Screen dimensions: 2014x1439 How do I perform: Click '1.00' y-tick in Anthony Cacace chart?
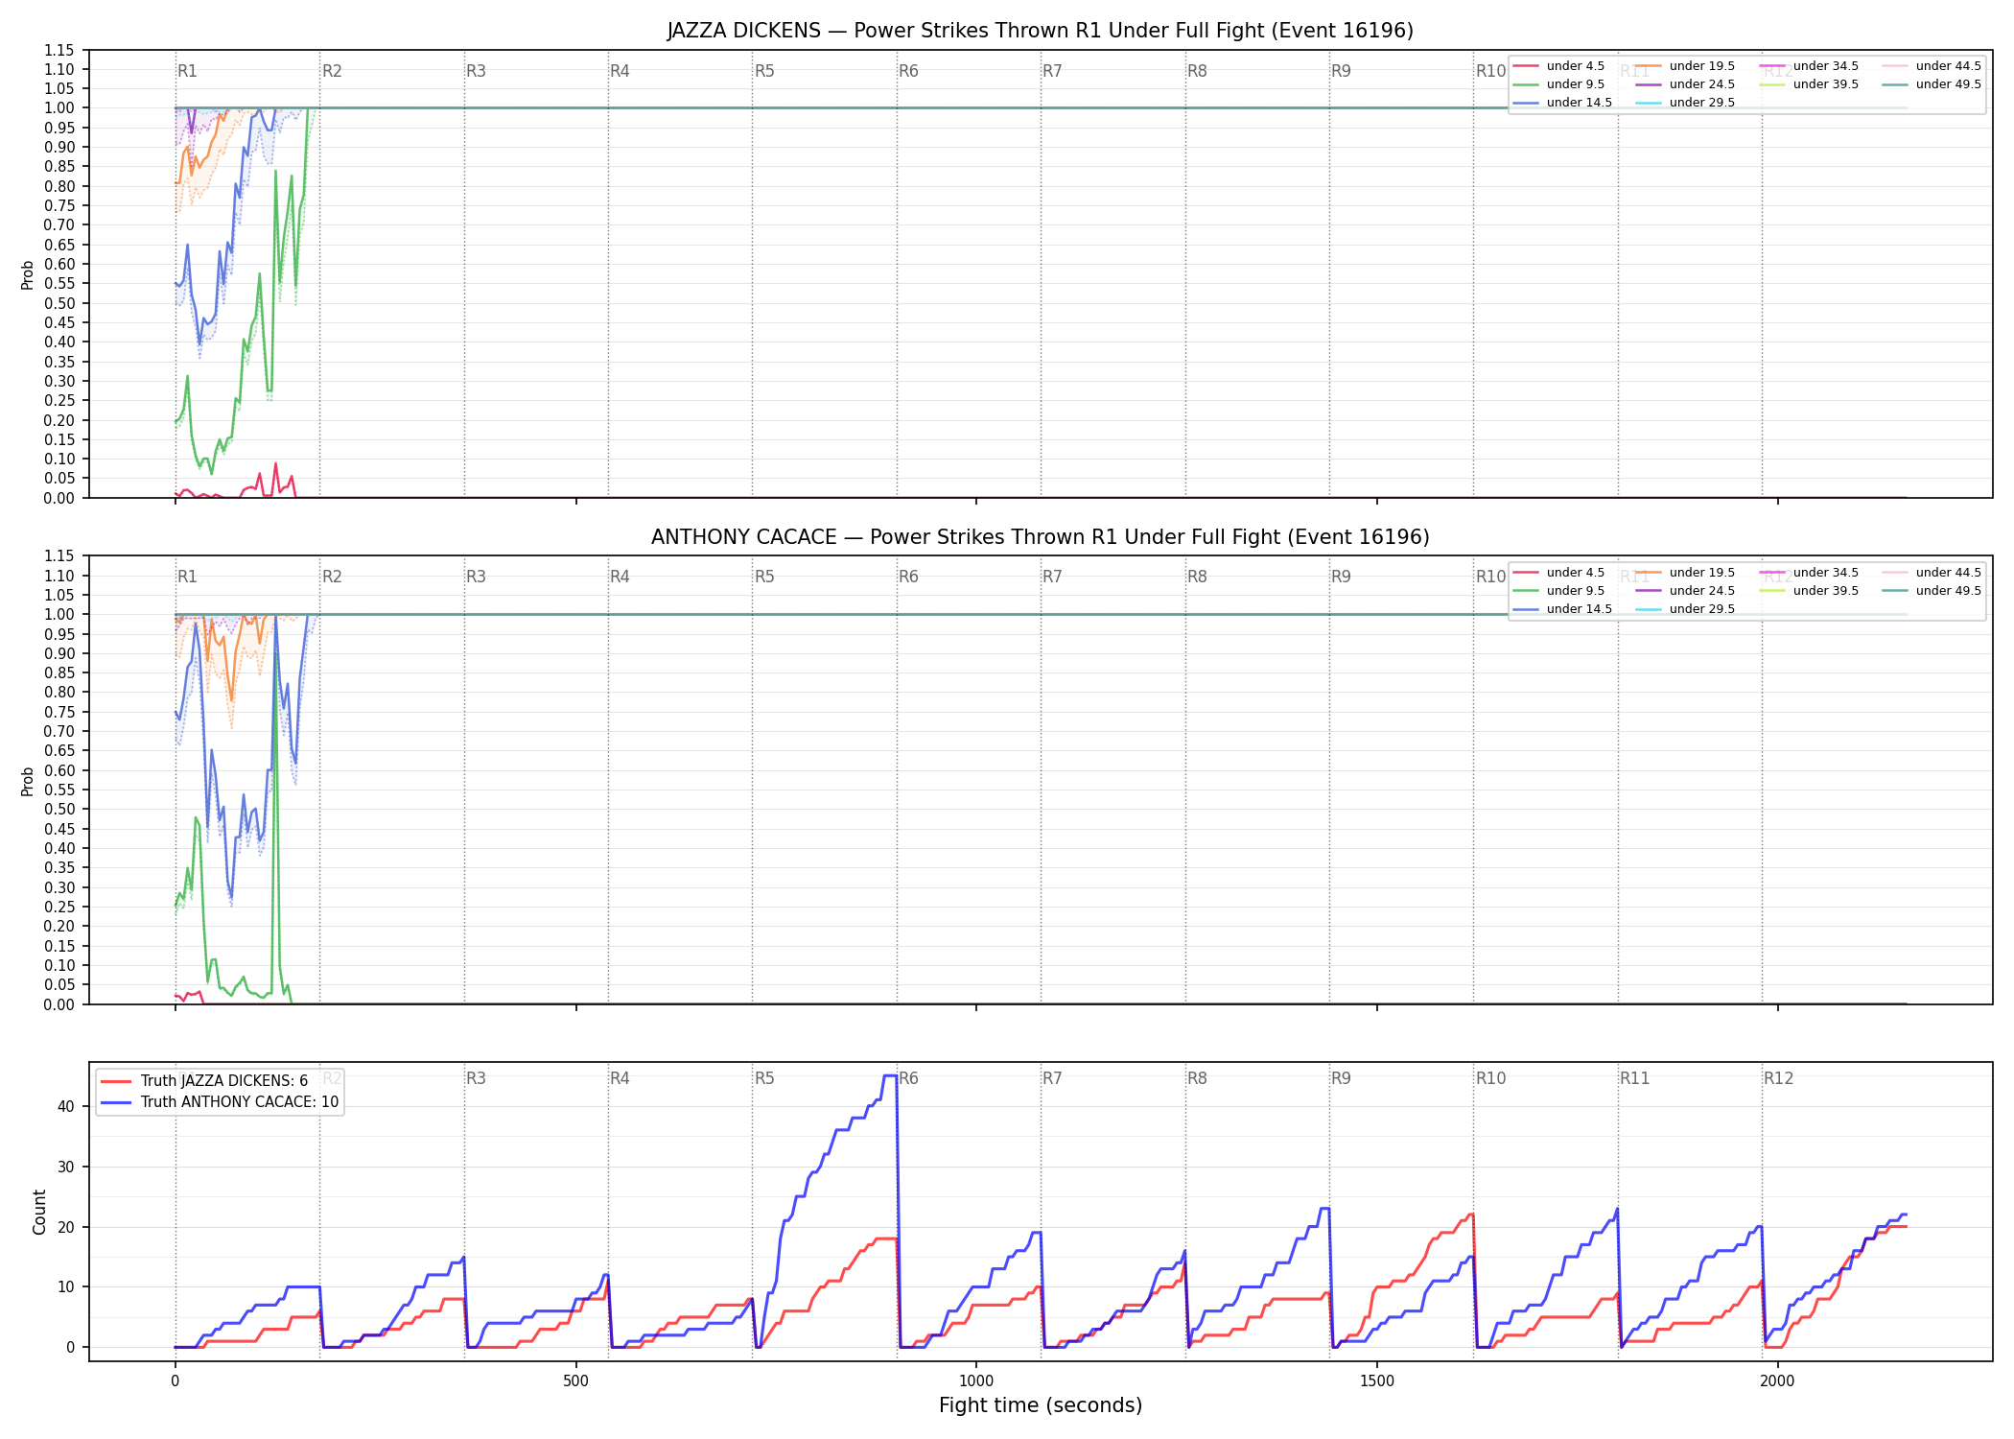pos(59,614)
